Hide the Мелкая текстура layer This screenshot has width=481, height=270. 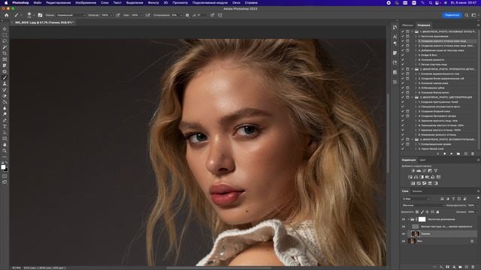click(x=404, y=226)
